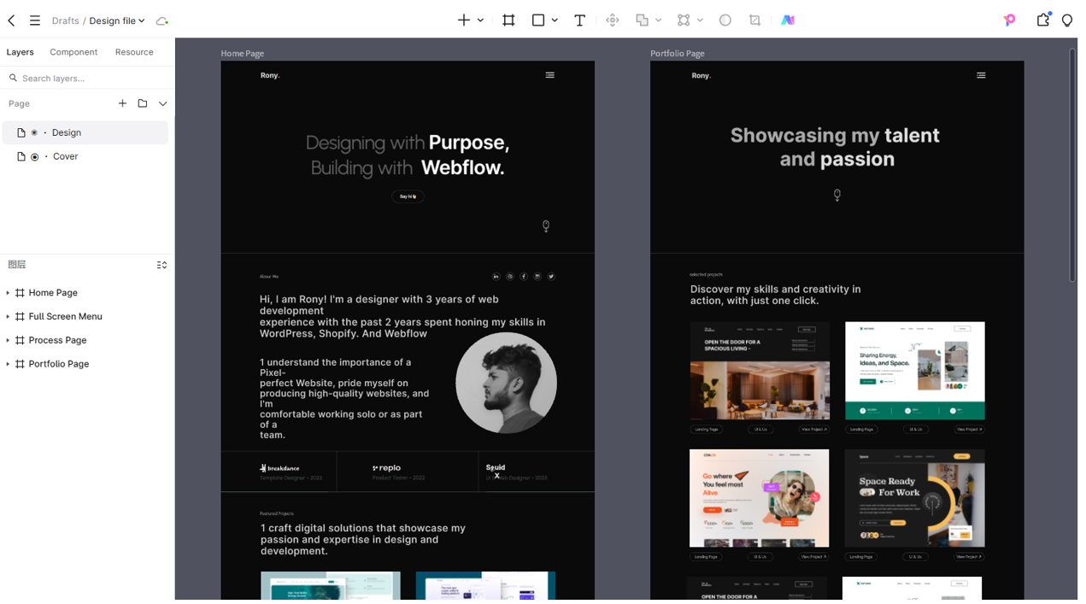Viewport: 1086px width, 604px height.
Task: Select the Sharing Energy project thumbnail
Action: point(915,371)
